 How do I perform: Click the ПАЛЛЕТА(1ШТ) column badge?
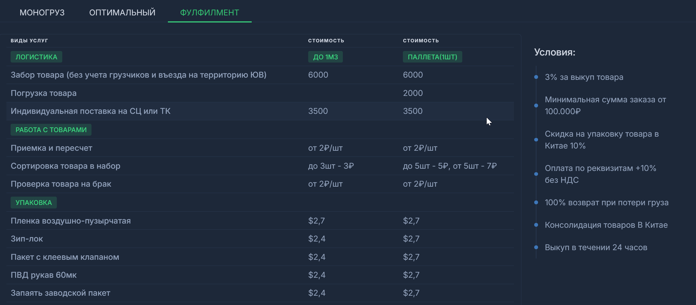pyautogui.click(x=432, y=57)
